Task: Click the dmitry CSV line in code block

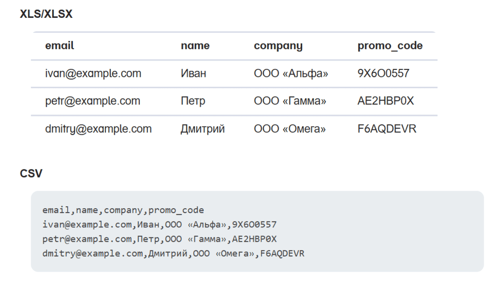Action: (x=173, y=253)
